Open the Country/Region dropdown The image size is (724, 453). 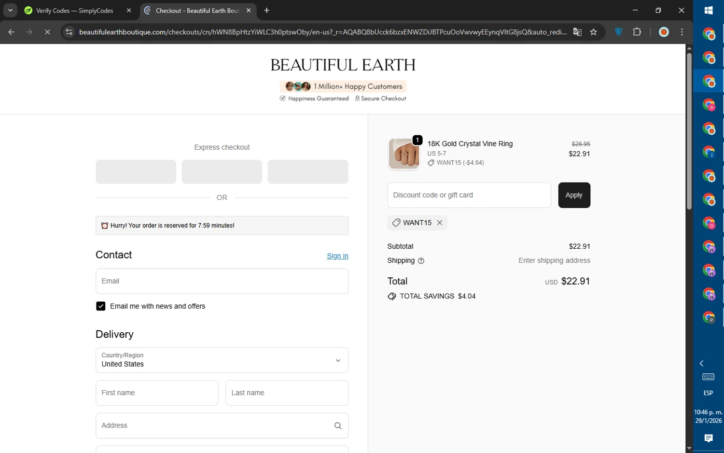pos(222,360)
